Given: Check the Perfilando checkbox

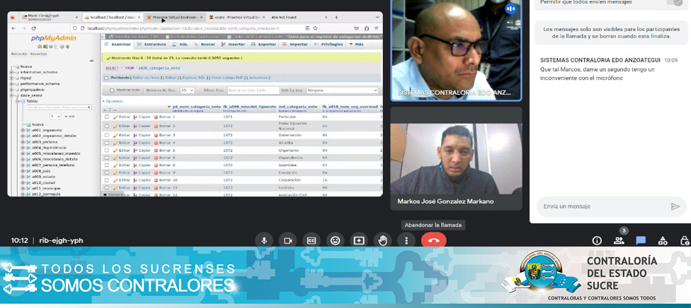Looking at the screenshot, I should tap(106, 78).
